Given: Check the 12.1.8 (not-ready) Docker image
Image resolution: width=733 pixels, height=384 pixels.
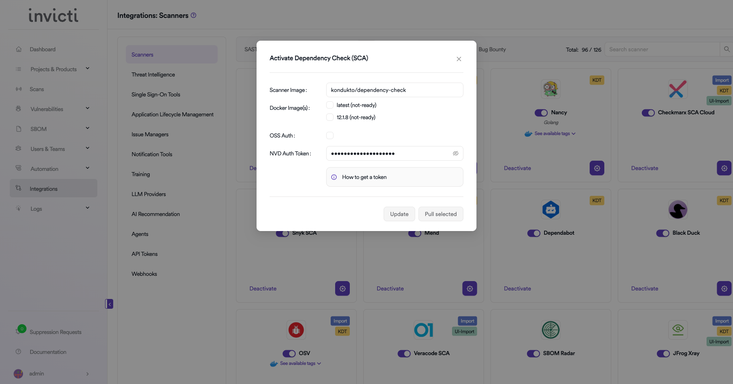Looking at the screenshot, I should pos(330,117).
